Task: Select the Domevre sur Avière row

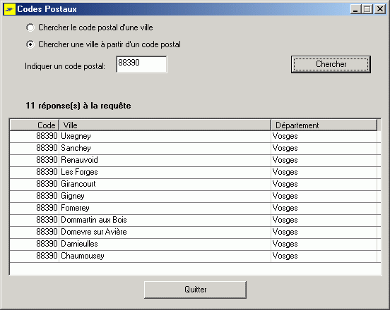Action: click(x=195, y=232)
